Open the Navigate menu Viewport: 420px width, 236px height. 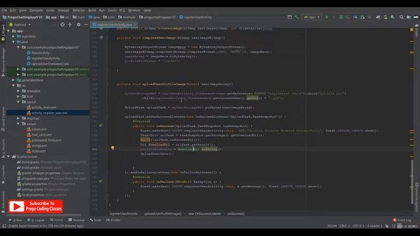pos(36,10)
